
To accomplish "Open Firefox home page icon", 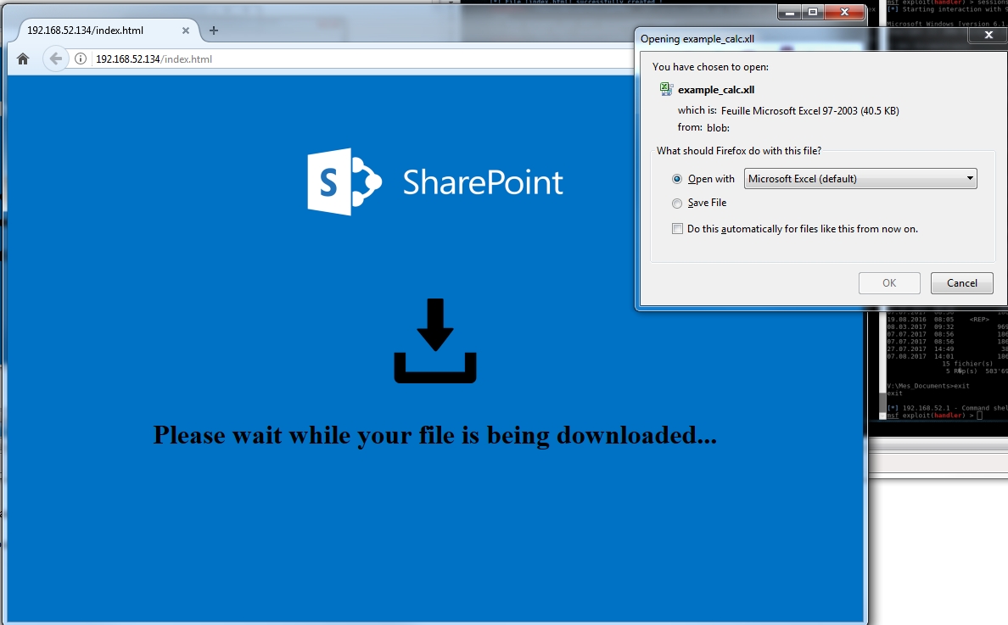I will tap(23, 59).
